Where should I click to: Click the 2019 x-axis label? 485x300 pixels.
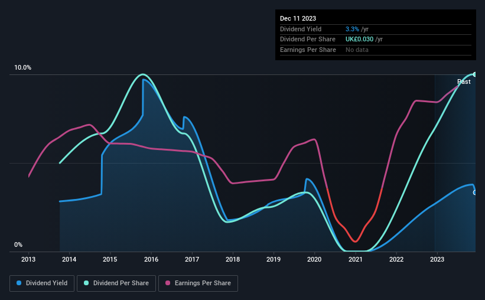click(x=274, y=259)
